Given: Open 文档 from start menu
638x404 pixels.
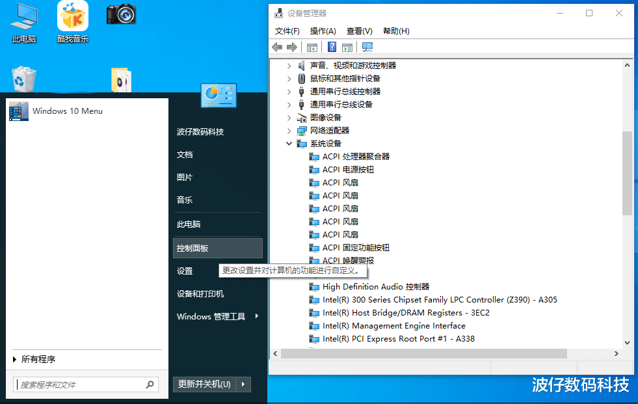Looking at the screenshot, I should [x=185, y=155].
